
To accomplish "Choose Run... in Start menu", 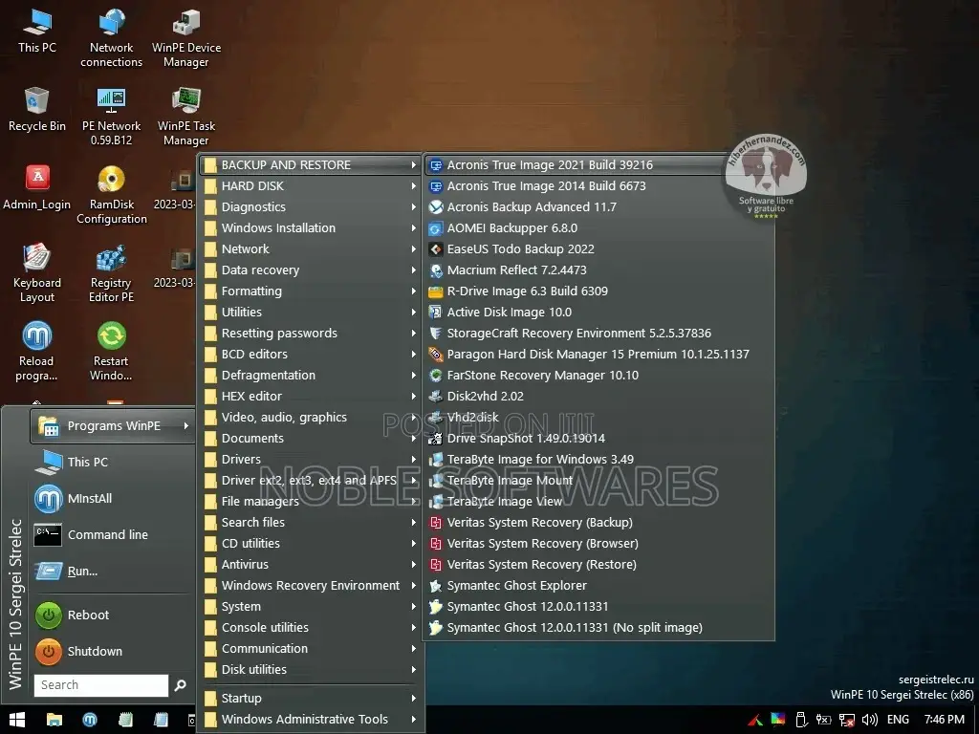I will pyautogui.click(x=113, y=572).
